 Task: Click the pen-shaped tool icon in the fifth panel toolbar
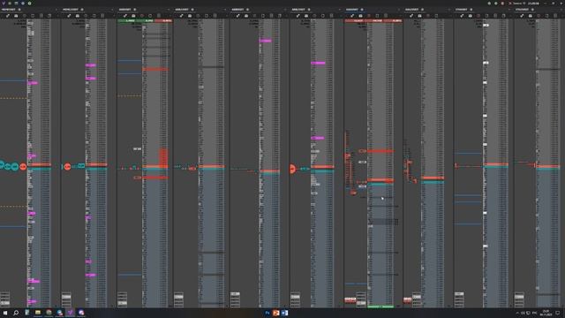point(237,16)
